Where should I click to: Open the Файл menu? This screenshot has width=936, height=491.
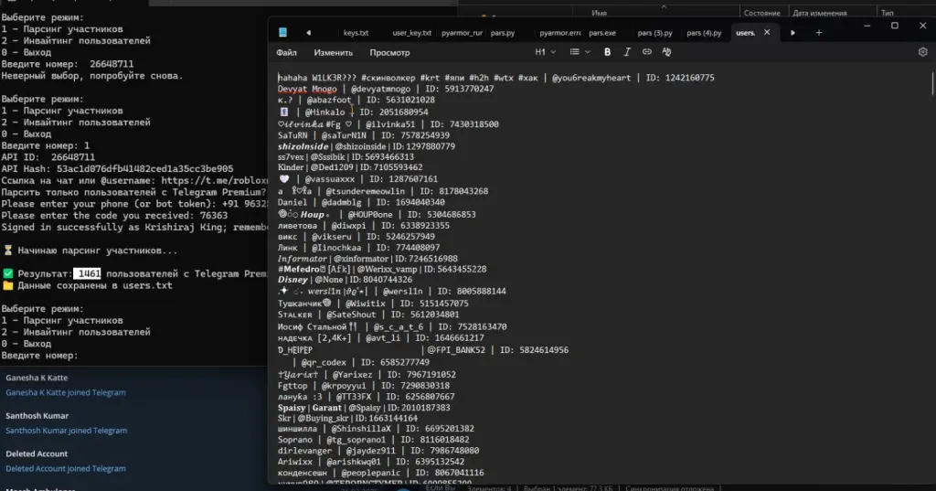286,53
